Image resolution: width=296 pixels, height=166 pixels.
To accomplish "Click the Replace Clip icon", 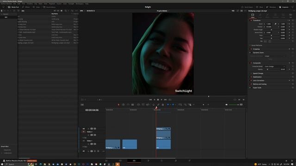I will 148,105.
